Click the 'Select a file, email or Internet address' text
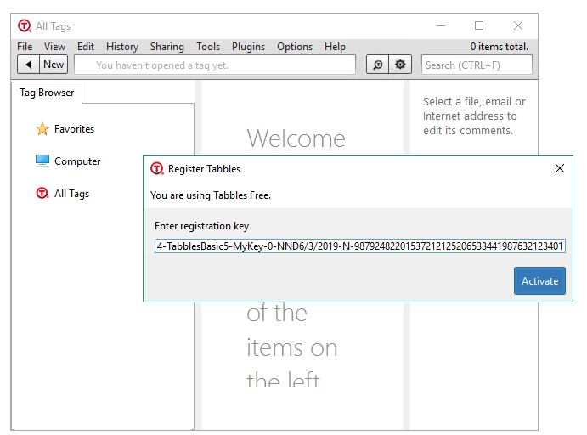587x435 pixels. pyautogui.click(x=474, y=116)
